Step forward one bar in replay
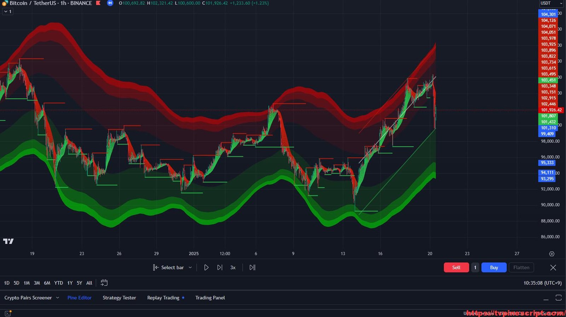Image resolution: width=566 pixels, height=317 pixels. pyautogui.click(x=220, y=267)
